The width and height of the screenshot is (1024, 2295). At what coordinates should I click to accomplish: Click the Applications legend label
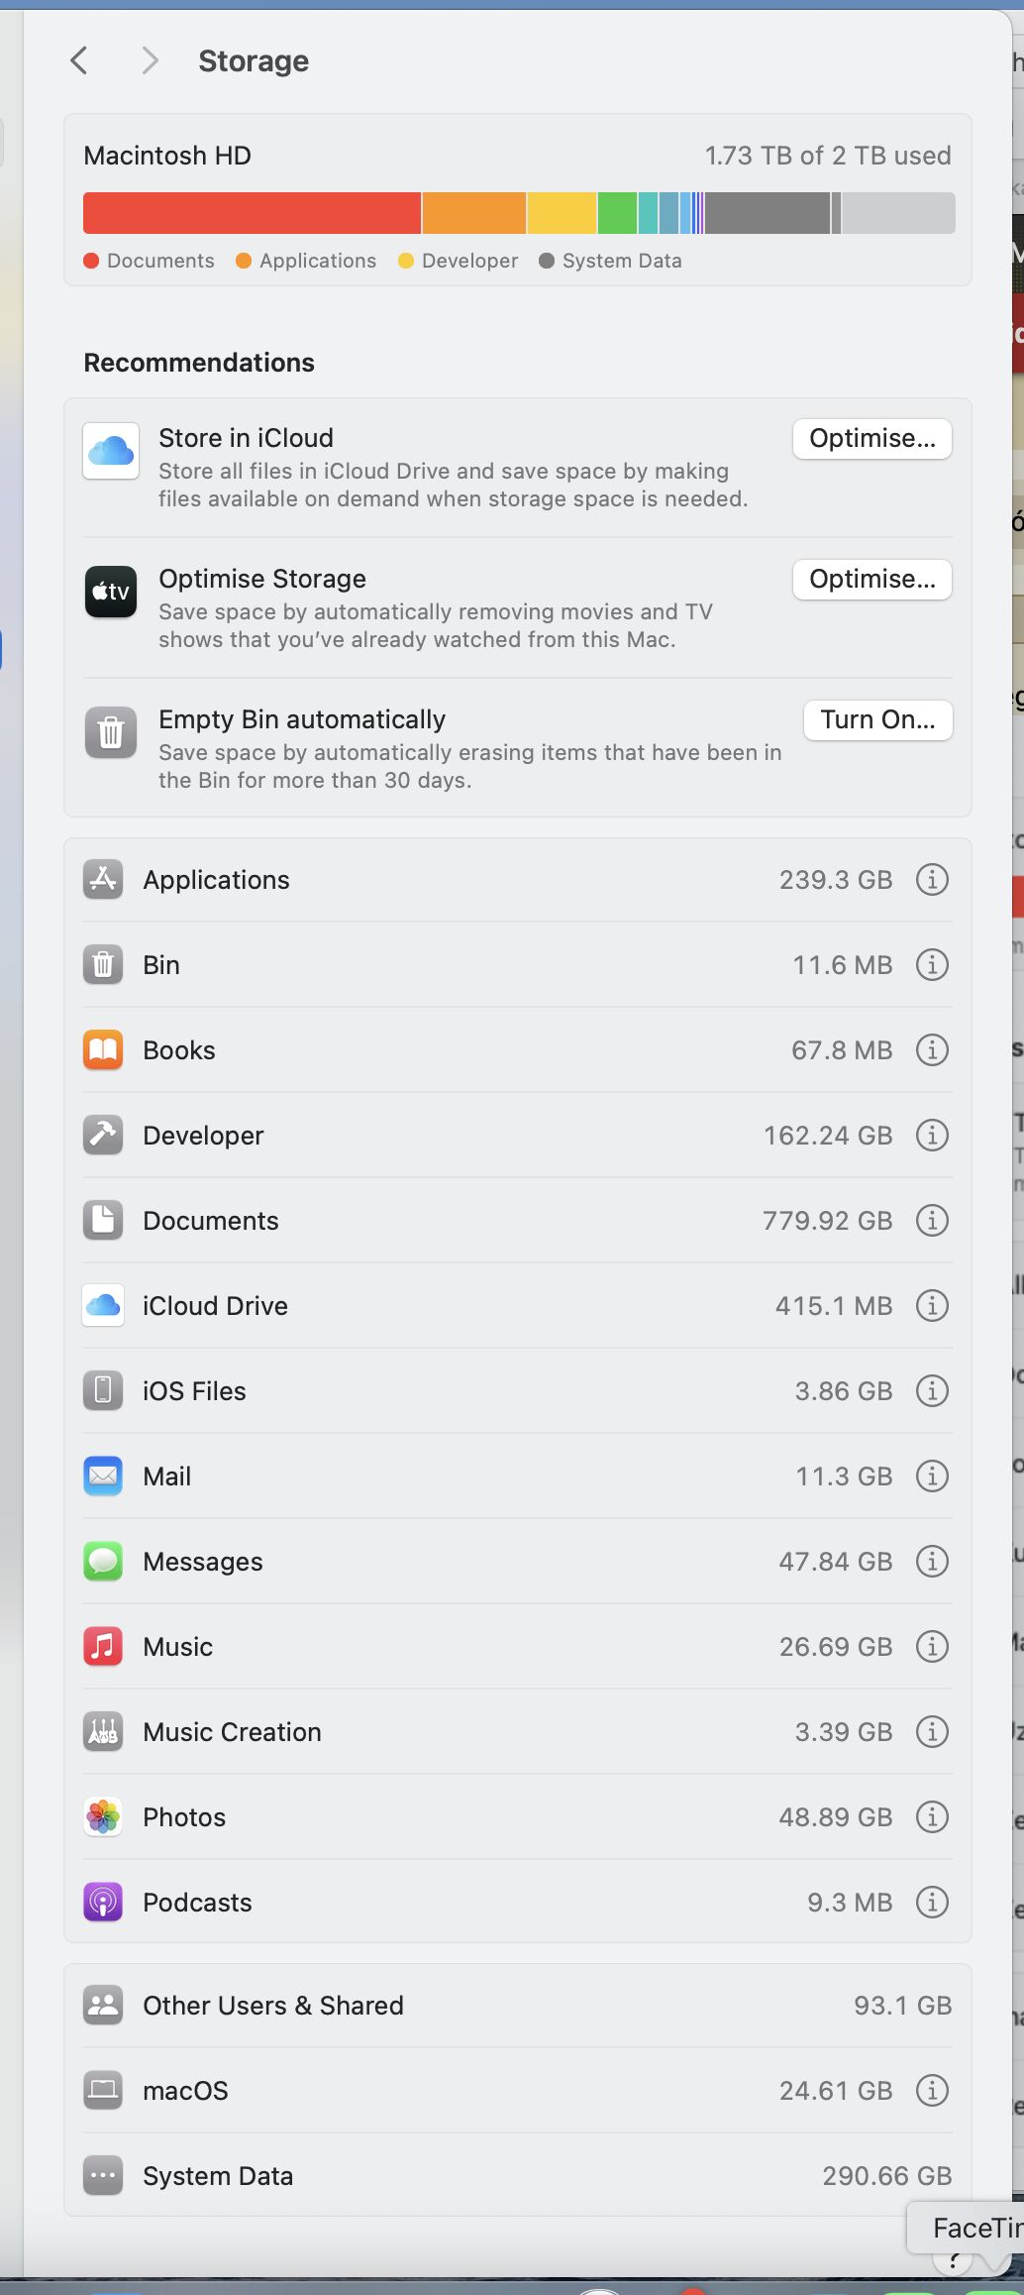[318, 261]
